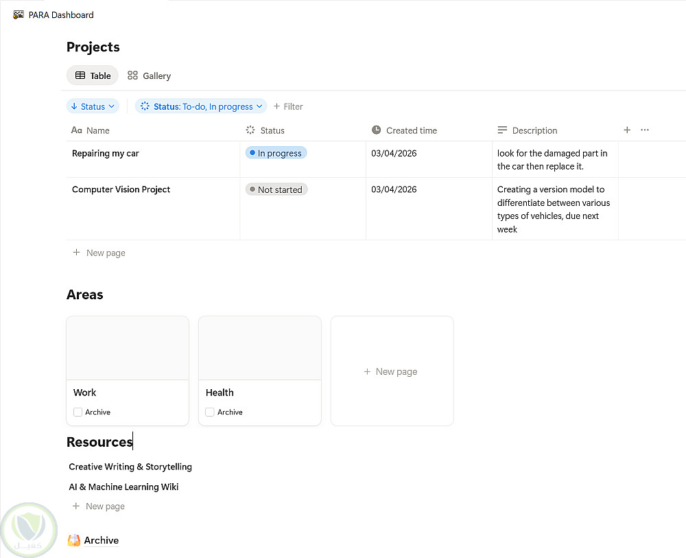Open the PARA Dashboard breadcrumb title
This screenshot has height=558, width=686.
pos(61,15)
